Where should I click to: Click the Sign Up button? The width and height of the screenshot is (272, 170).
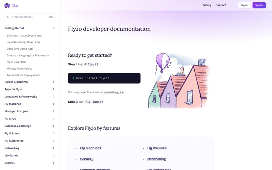point(259,5)
